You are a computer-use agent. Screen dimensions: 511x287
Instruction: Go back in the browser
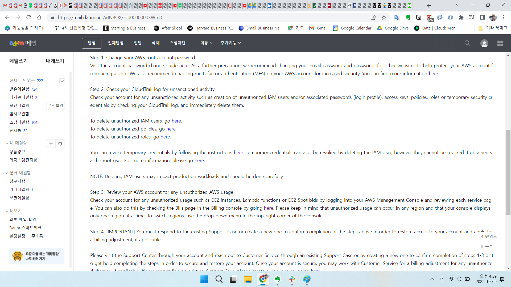tap(7, 17)
